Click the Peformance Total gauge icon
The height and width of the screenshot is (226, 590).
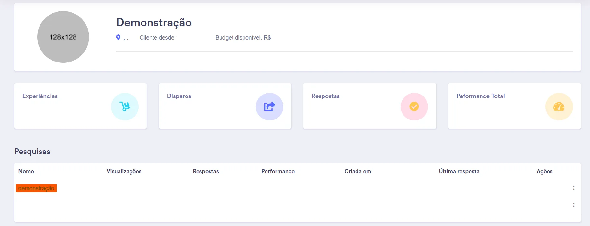pyautogui.click(x=559, y=107)
